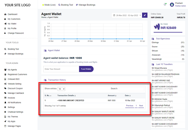
Task: Click the All Notifications bell icon
Action: pyautogui.click(x=5, y=103)
